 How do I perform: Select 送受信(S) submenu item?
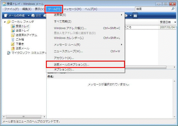click(x=86, y=15)
